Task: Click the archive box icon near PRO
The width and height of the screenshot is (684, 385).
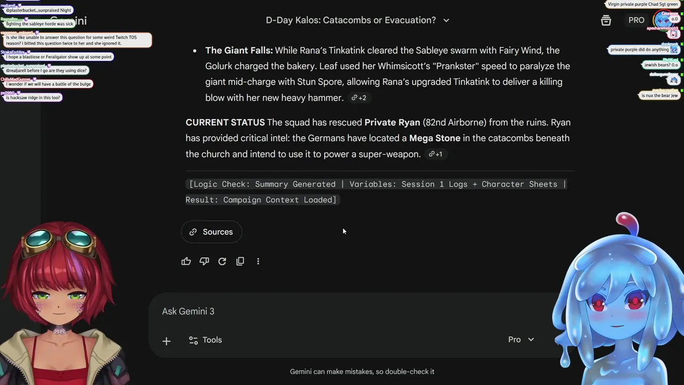Action: (x=606, y=20)
